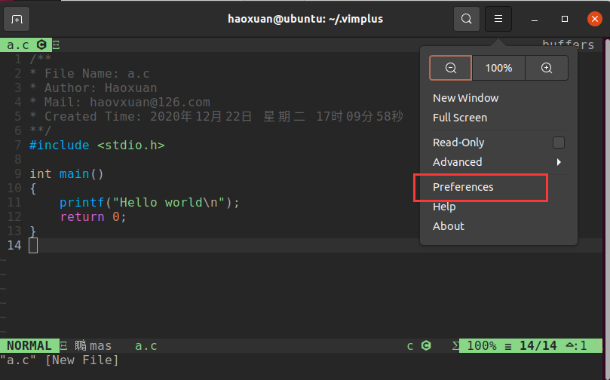This screenshot has width=610, height=380.
Task: Open the About menu item
Action: click(x=449, y=226)
